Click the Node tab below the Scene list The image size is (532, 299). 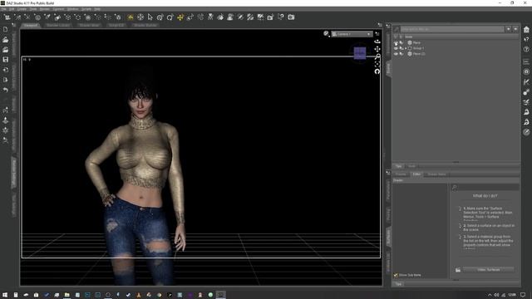tap(411, 166)
